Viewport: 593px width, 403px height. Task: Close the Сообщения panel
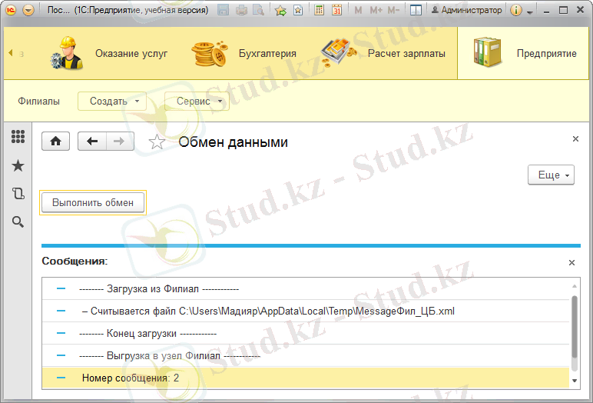(x=571, y=262)
